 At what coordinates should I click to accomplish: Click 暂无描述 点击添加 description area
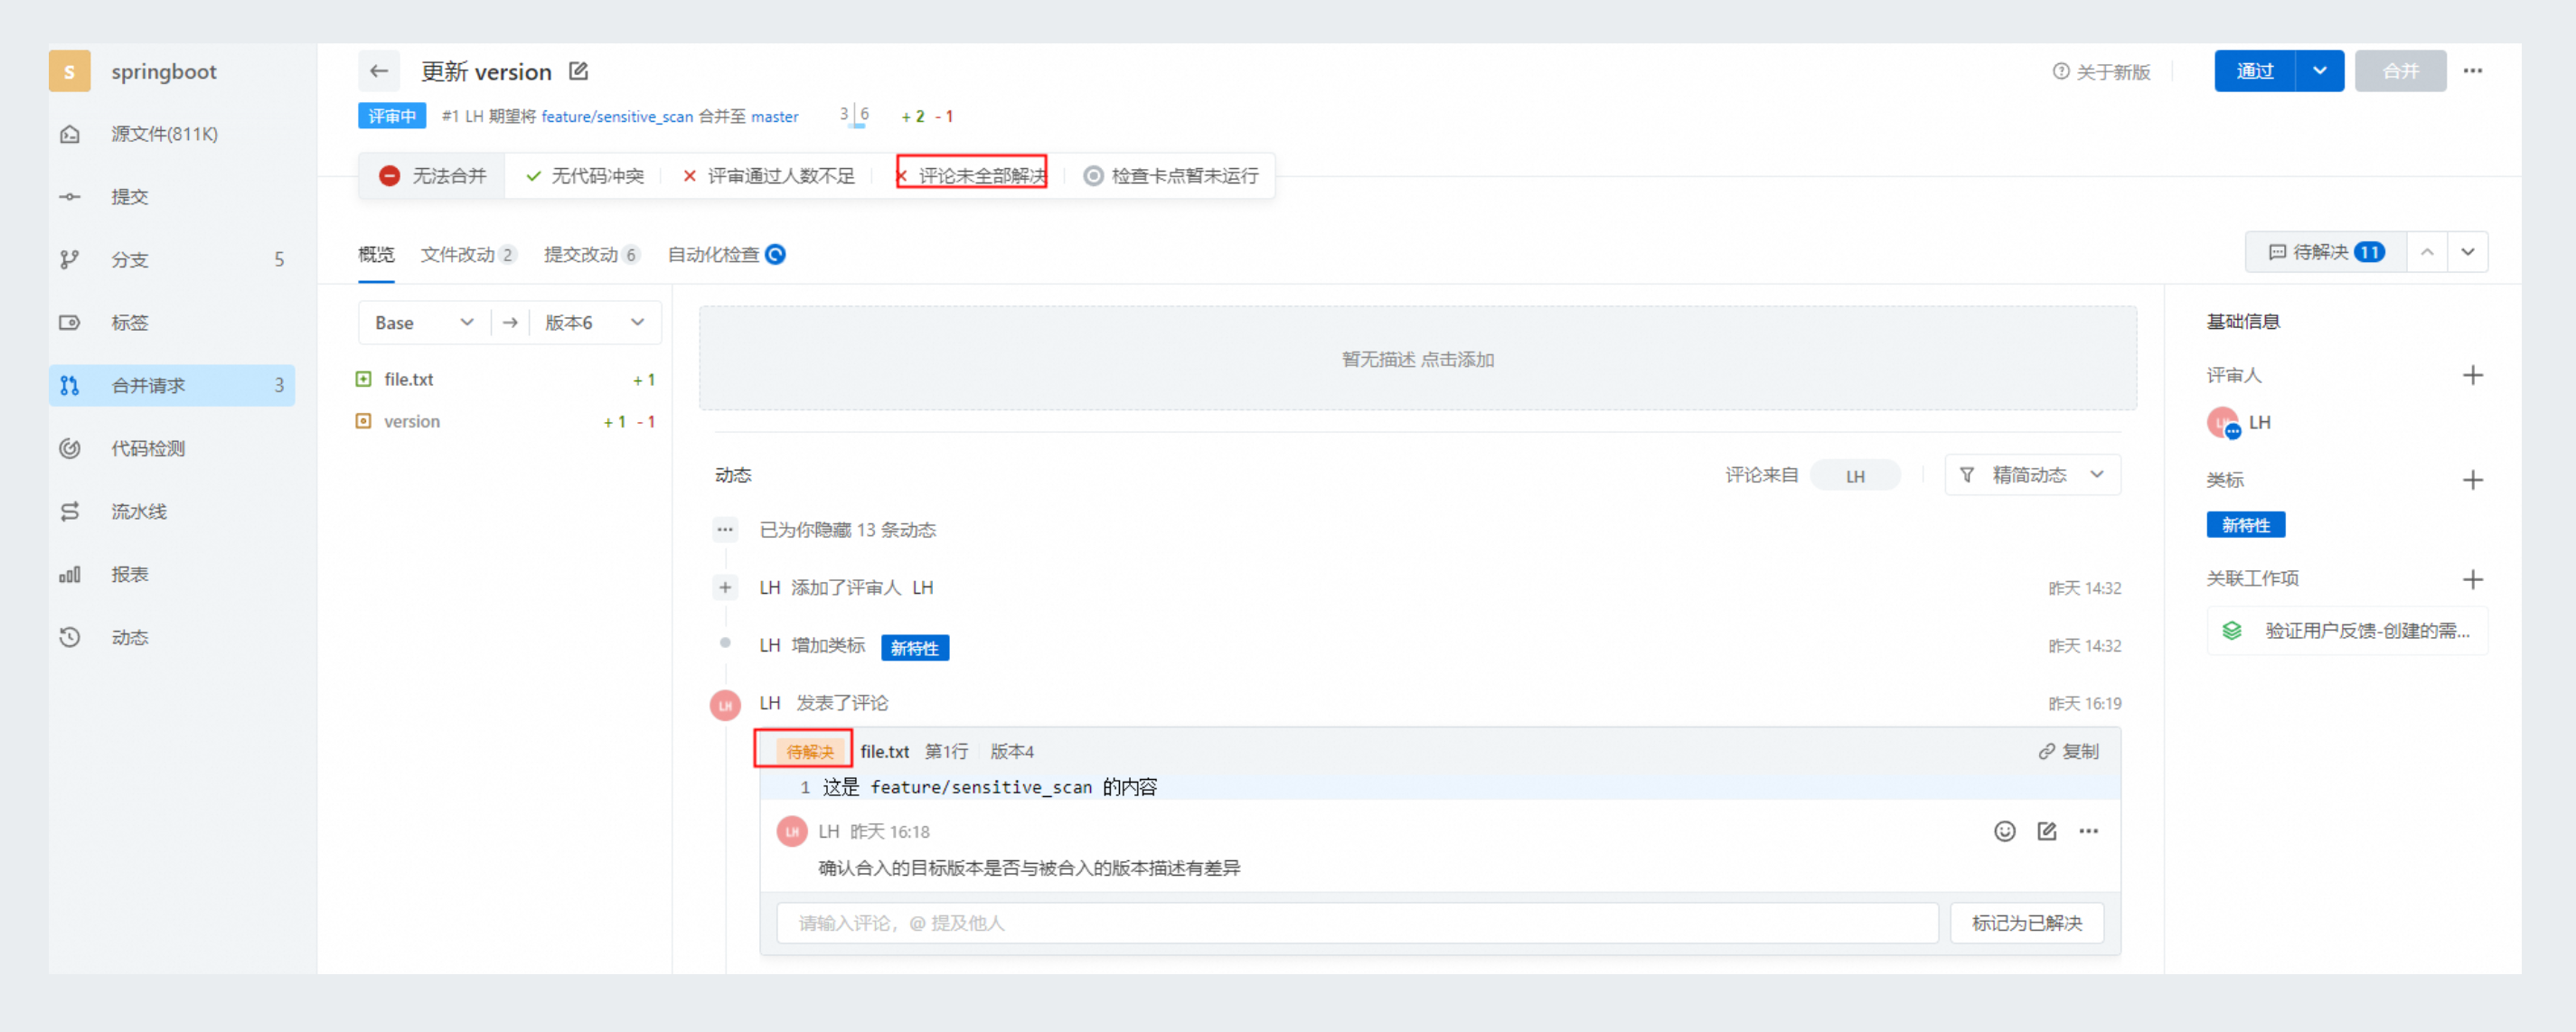tap(1417, 359)
